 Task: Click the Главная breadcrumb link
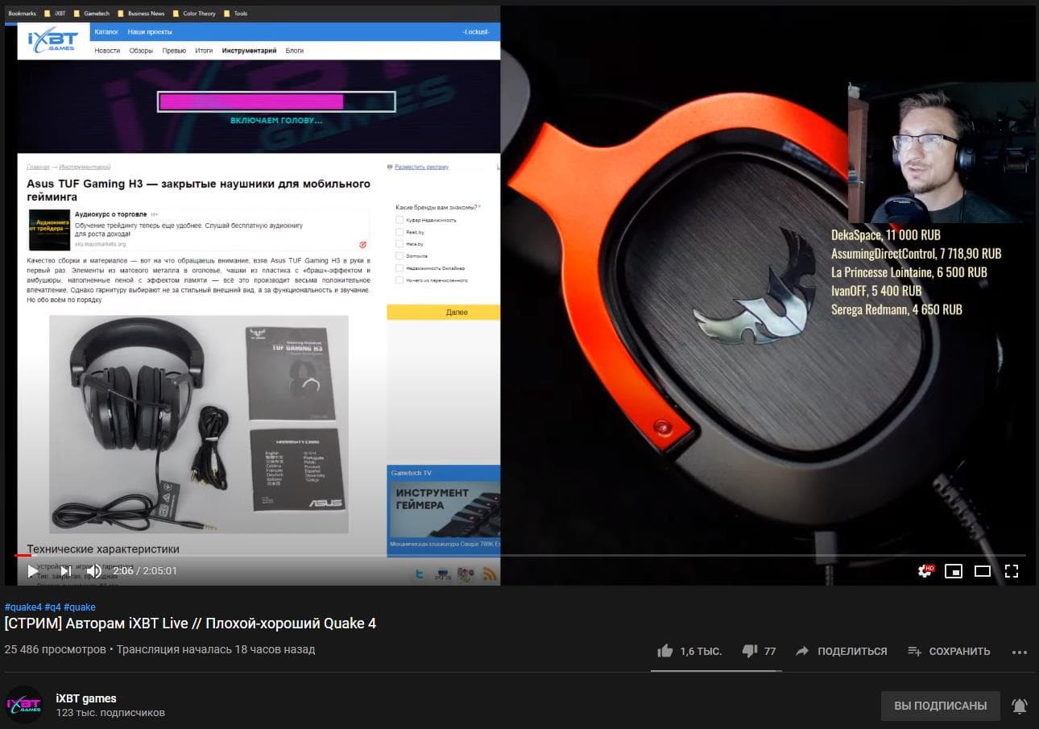point(38,167)
